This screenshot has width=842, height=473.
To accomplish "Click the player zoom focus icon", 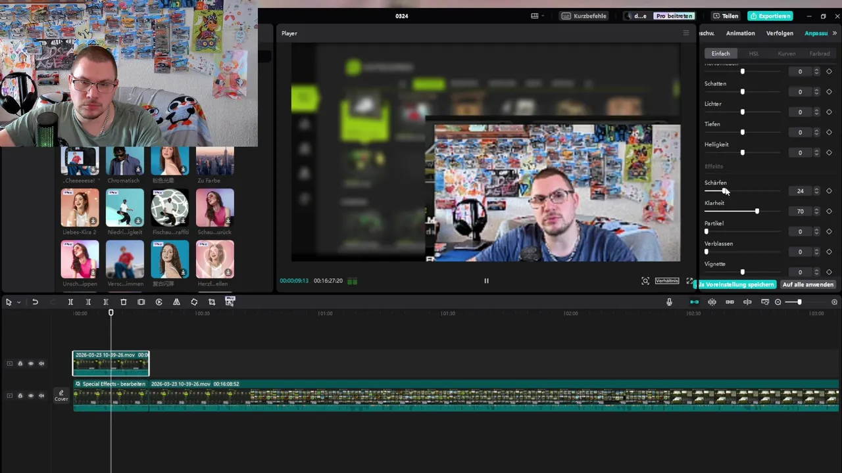I will (645, 281).
